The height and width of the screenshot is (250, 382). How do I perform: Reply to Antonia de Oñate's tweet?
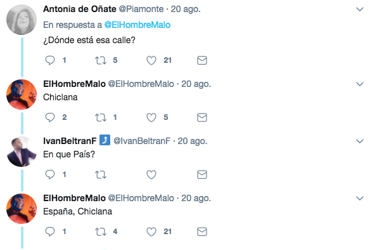pos(50,60)
